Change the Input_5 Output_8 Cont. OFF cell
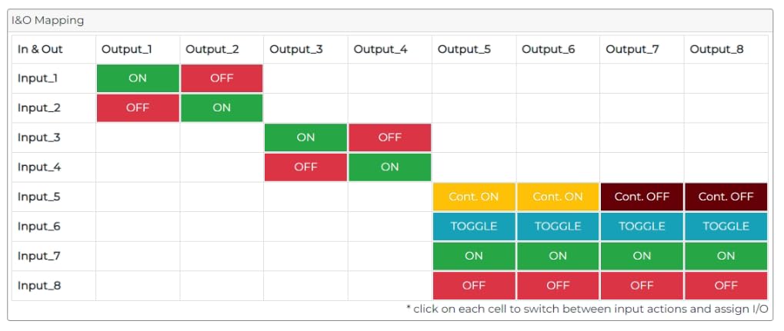 point(726,197)
